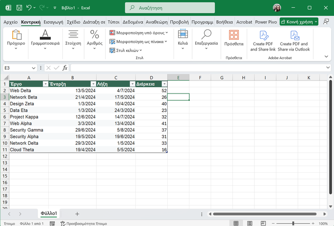Click the Κοινή χρήση share button
The width and height of the screenshot is (334, 226).
point(299,22)
